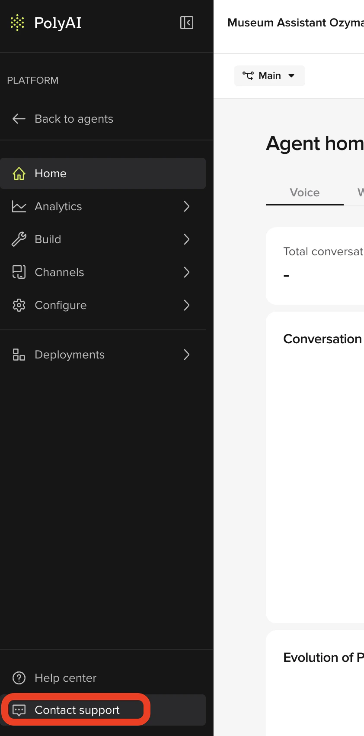
Task: Open the Main branch dropdown arrow
Action: point(291,76)
